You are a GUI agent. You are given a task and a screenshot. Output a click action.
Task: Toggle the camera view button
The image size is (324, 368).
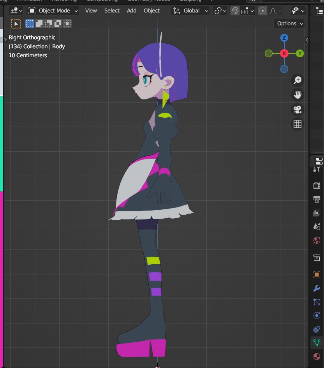(x=298, y=110)
